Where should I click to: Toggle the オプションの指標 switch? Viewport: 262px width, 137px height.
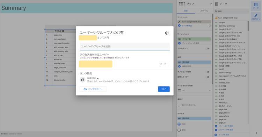pyautogui.click(x=208, y=72)
